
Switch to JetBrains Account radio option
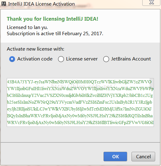point(106,59)
